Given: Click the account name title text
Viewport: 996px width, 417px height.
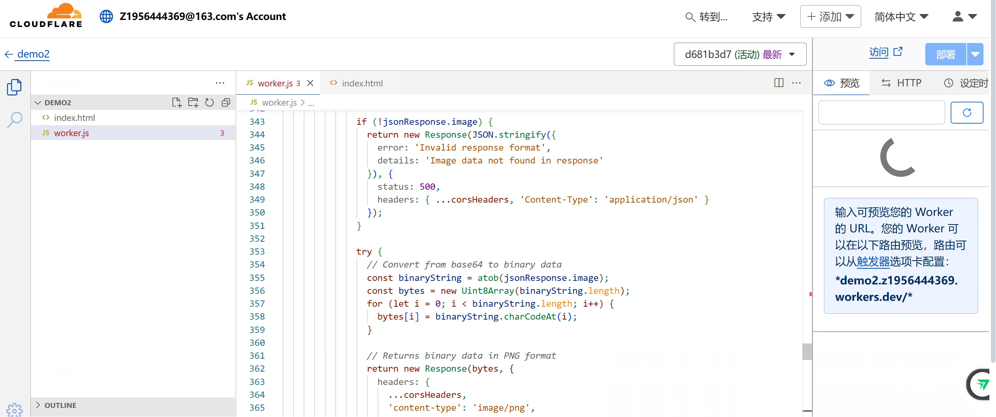Looking at the screenshot, I should 202,16.
